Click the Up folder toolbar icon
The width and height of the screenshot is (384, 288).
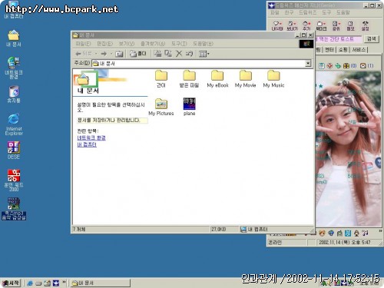pyautogui.click(x=119, y=54)
